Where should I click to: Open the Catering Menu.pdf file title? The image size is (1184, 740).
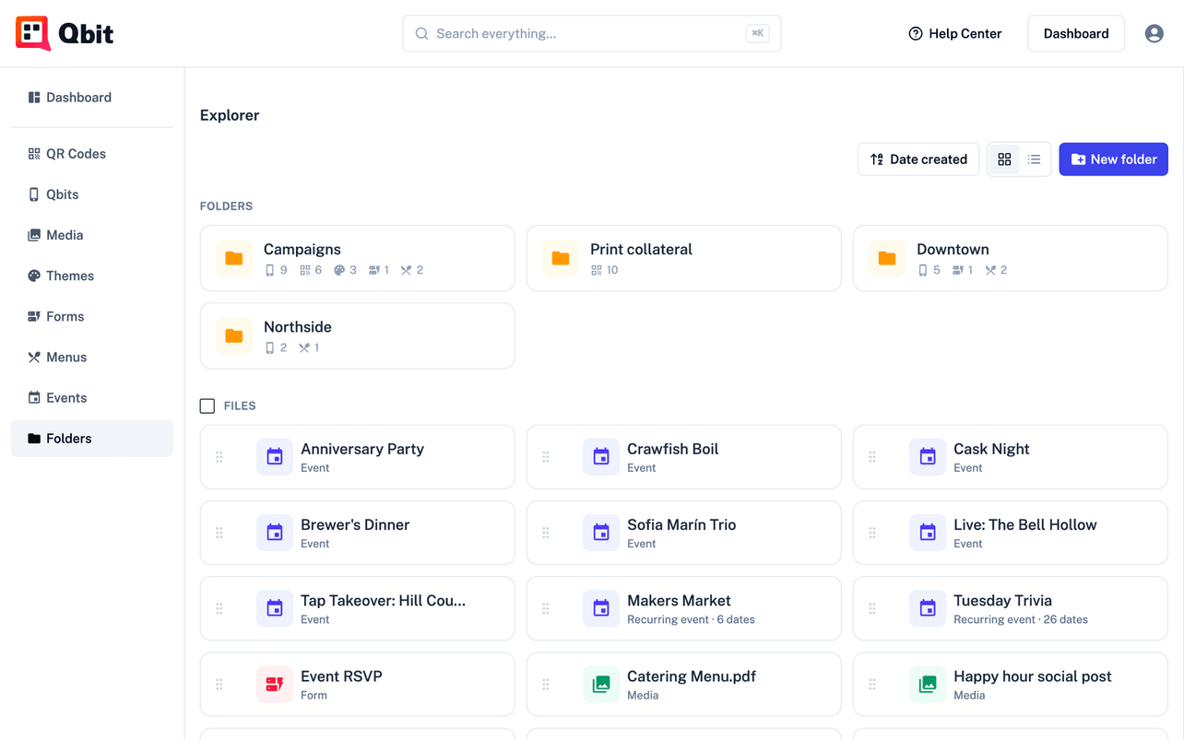[x=692, y=675]
